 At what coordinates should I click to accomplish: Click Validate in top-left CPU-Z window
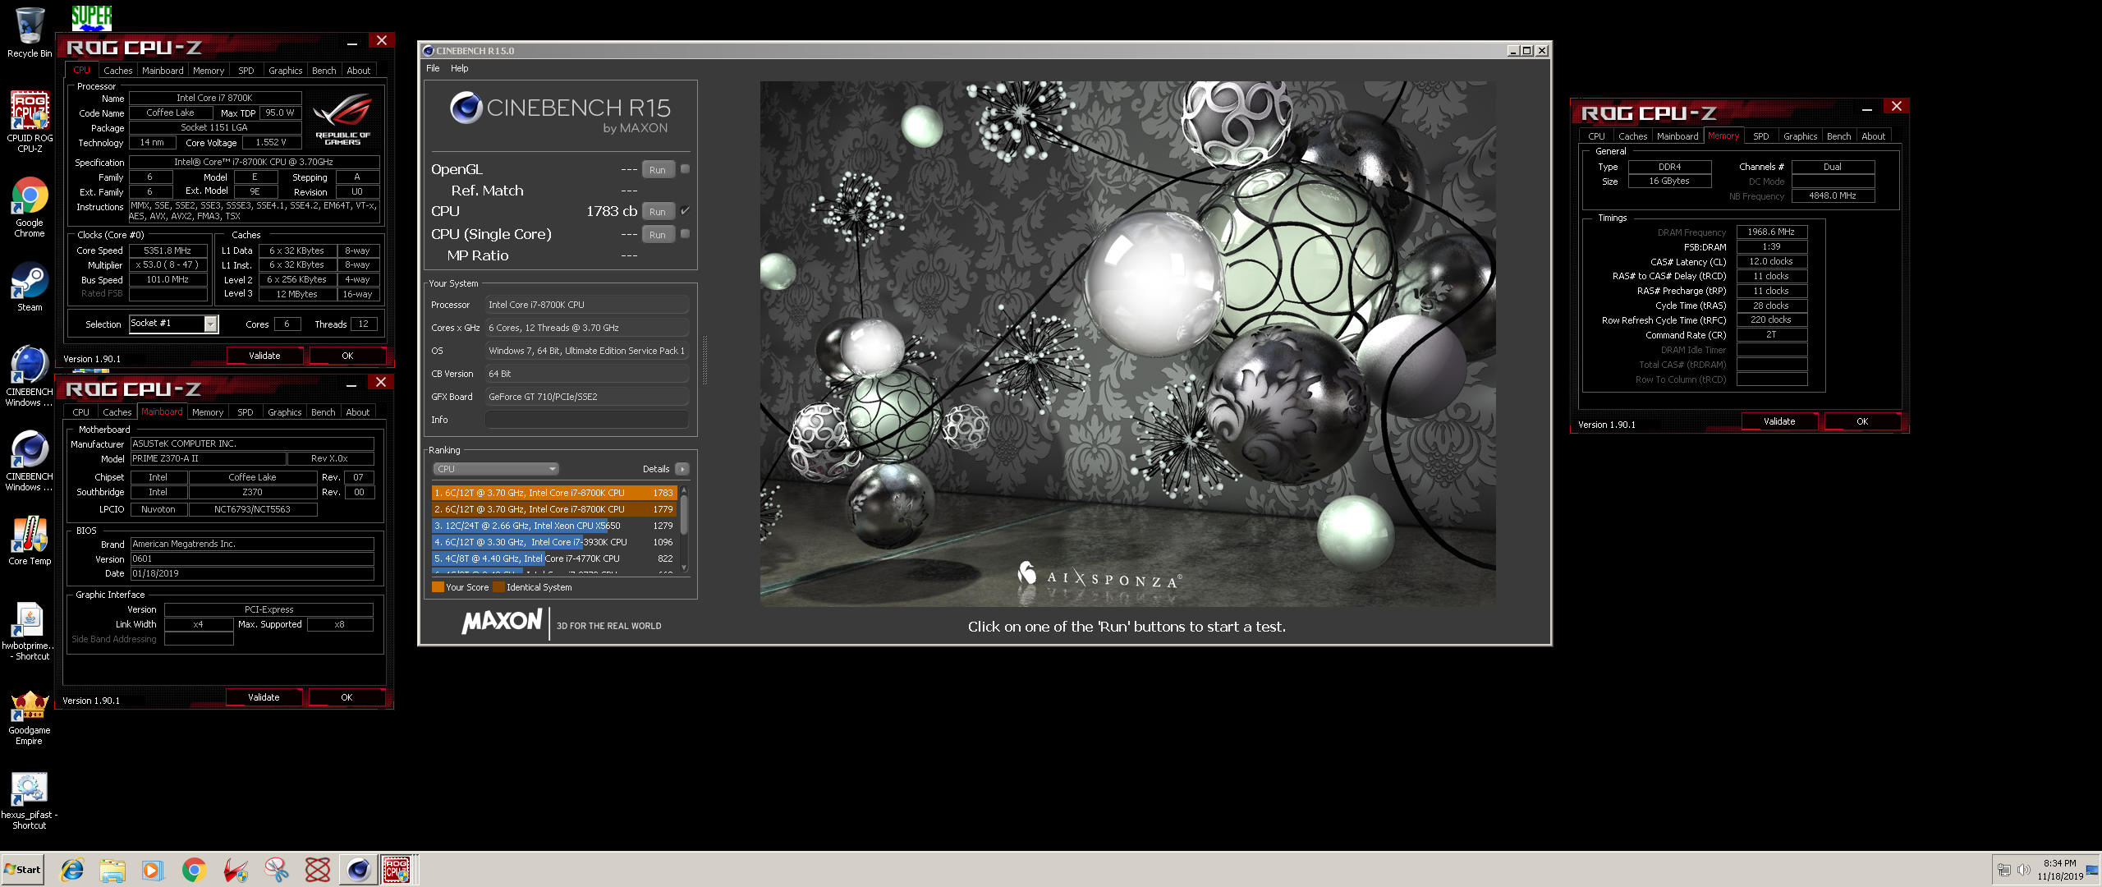(x=264, y=356)
